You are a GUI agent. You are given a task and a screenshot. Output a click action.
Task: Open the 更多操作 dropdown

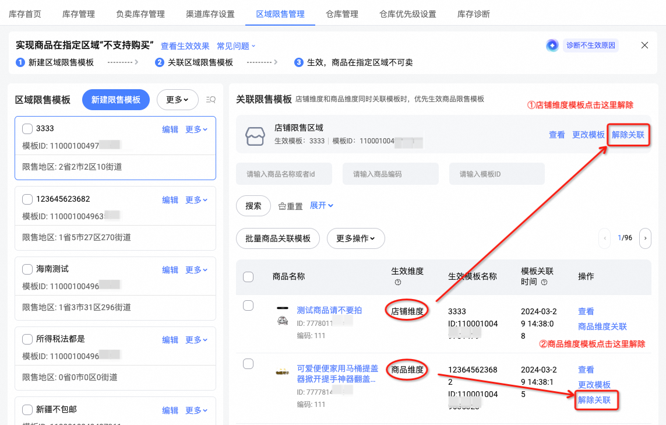[355, 238]
